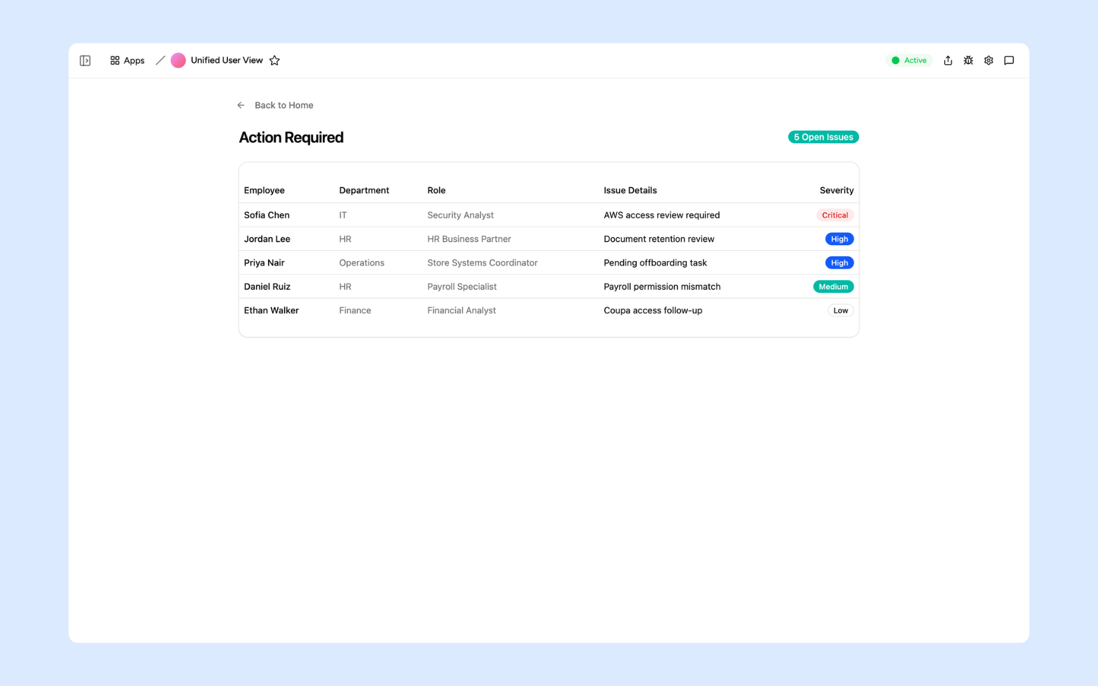
Task: Click the Role column header
Action: pyautogui.click(x=437, y=191)
